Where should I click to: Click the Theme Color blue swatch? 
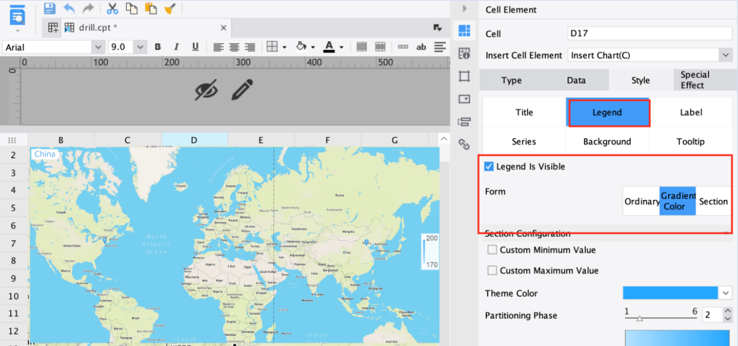pos(670,293)
